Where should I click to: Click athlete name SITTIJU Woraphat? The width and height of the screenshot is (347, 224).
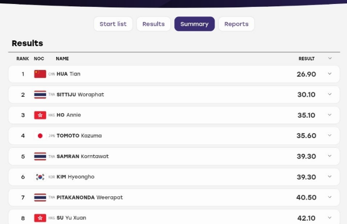[x=80, y=94]
